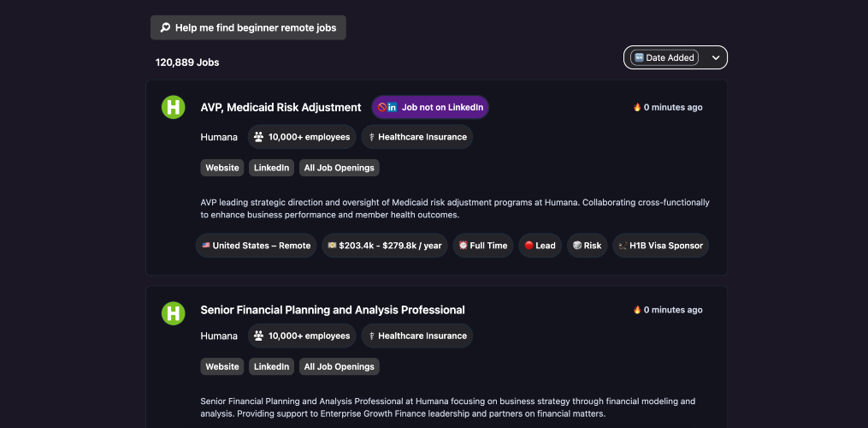Open AVP, Medicaid Risk Adjustment job title
This screenshot has width=868, height=428.
coord(280,107)
